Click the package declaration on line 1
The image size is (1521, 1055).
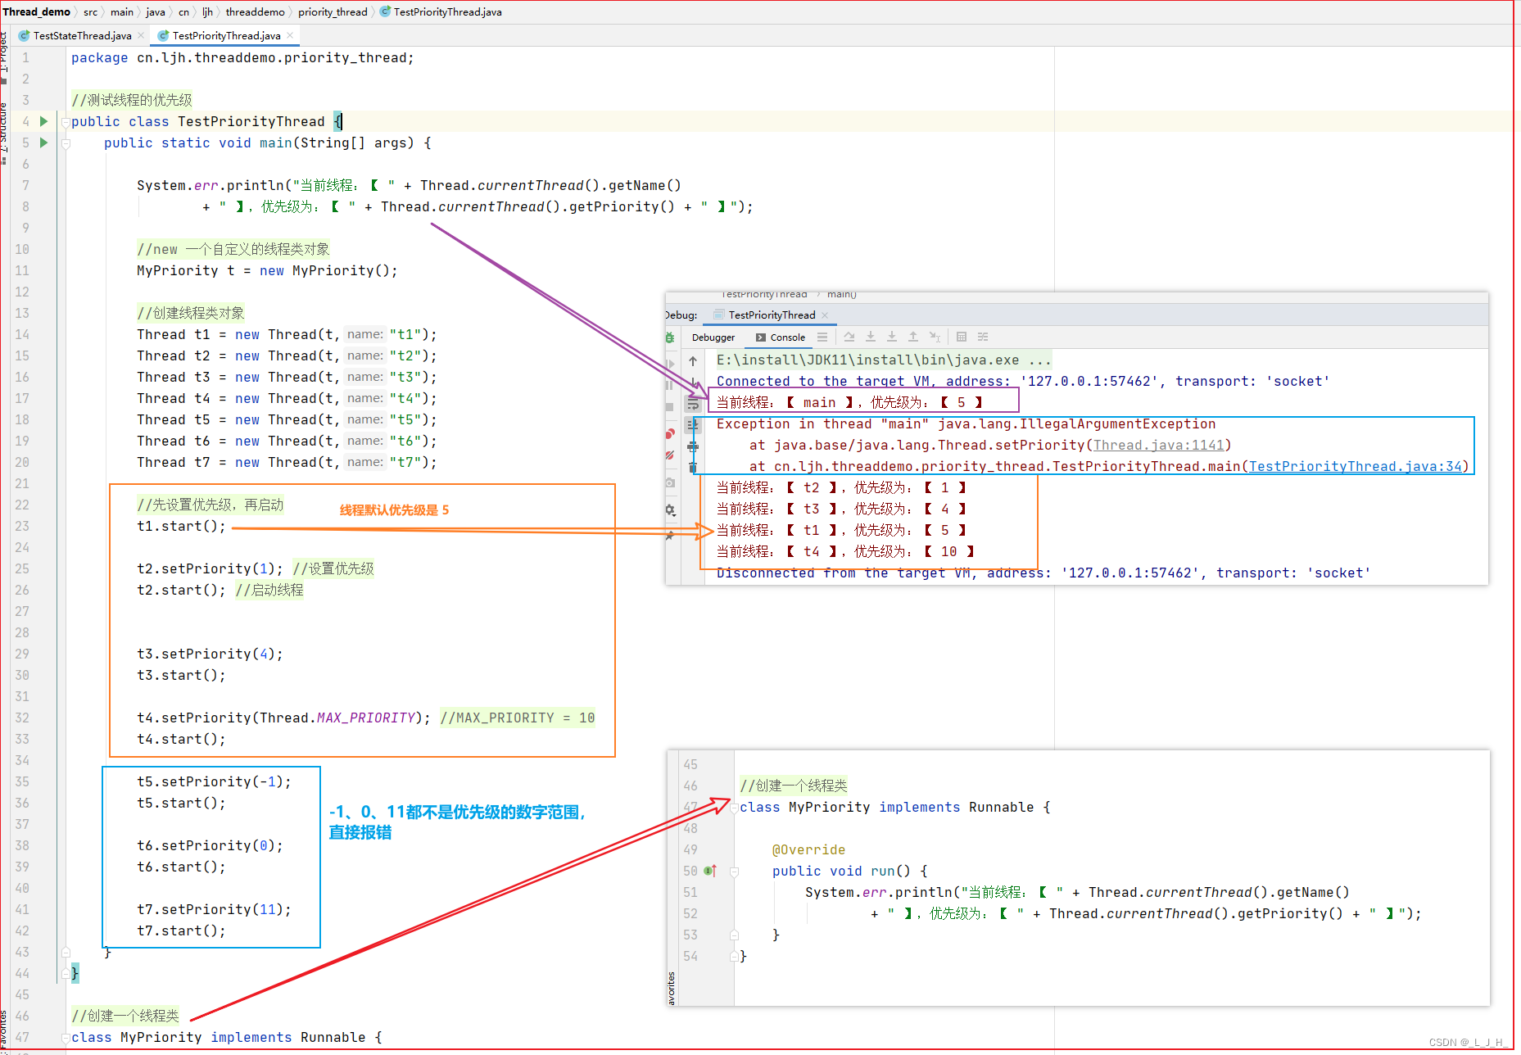(x=242, y=57)
